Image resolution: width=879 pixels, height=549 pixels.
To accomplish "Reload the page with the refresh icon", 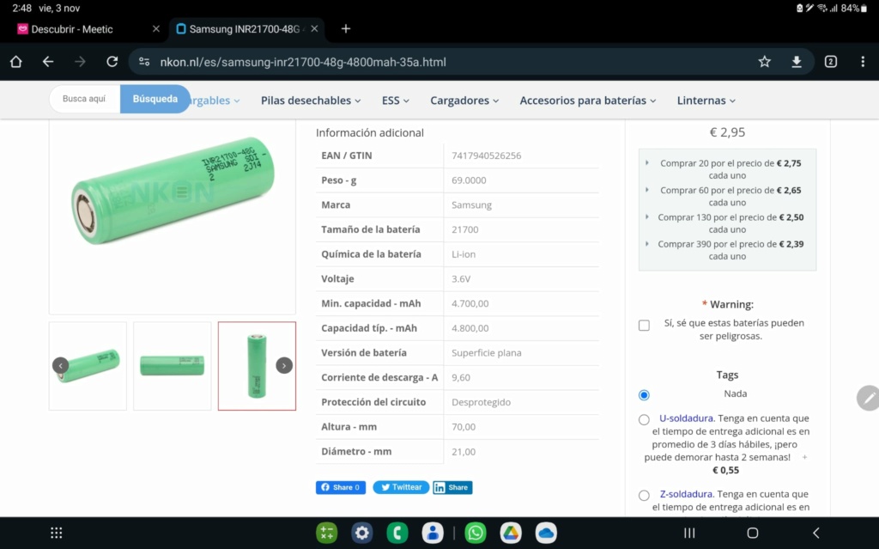I will pos(112,62).
